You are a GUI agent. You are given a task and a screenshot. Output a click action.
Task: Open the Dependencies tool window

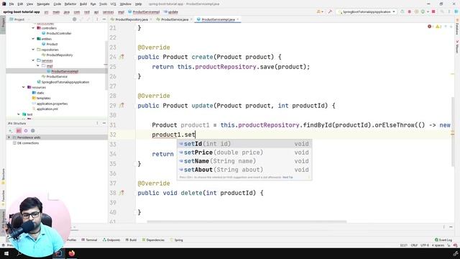click(153, 240)
